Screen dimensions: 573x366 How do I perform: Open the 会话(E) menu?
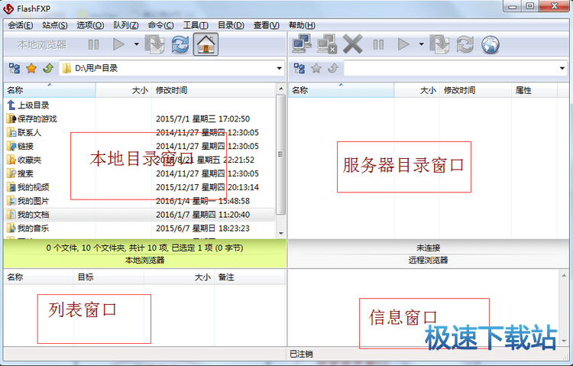(21, 25)
